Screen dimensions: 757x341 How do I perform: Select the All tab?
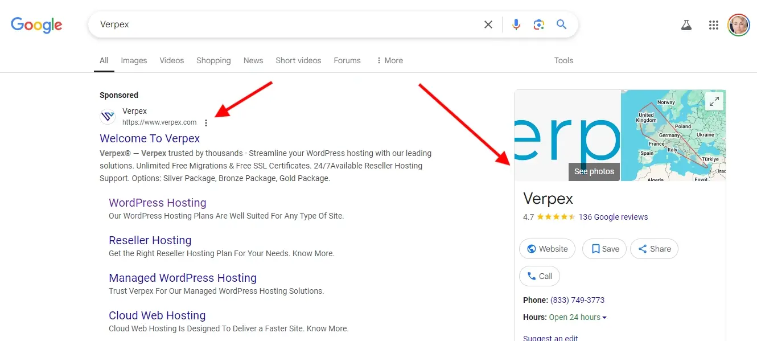104,60
